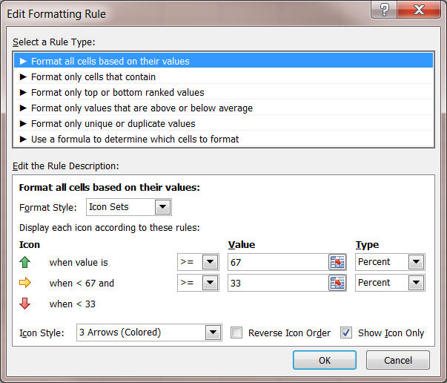Click the red down arrow icon
Image resolution: width=447 pixels, height=383 pixels.
[x=24, y=304]
